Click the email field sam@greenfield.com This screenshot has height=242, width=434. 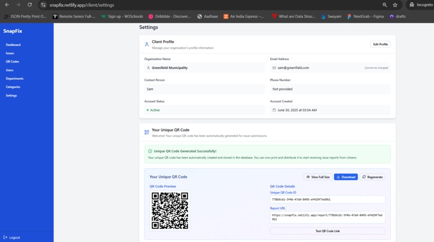click(x=330, y=67)
